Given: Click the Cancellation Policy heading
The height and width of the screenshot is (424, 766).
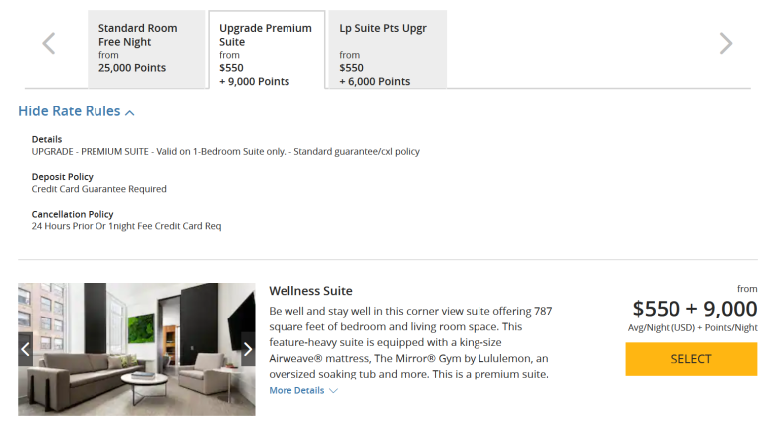Looking at the screenshot, I should [73, 214].
